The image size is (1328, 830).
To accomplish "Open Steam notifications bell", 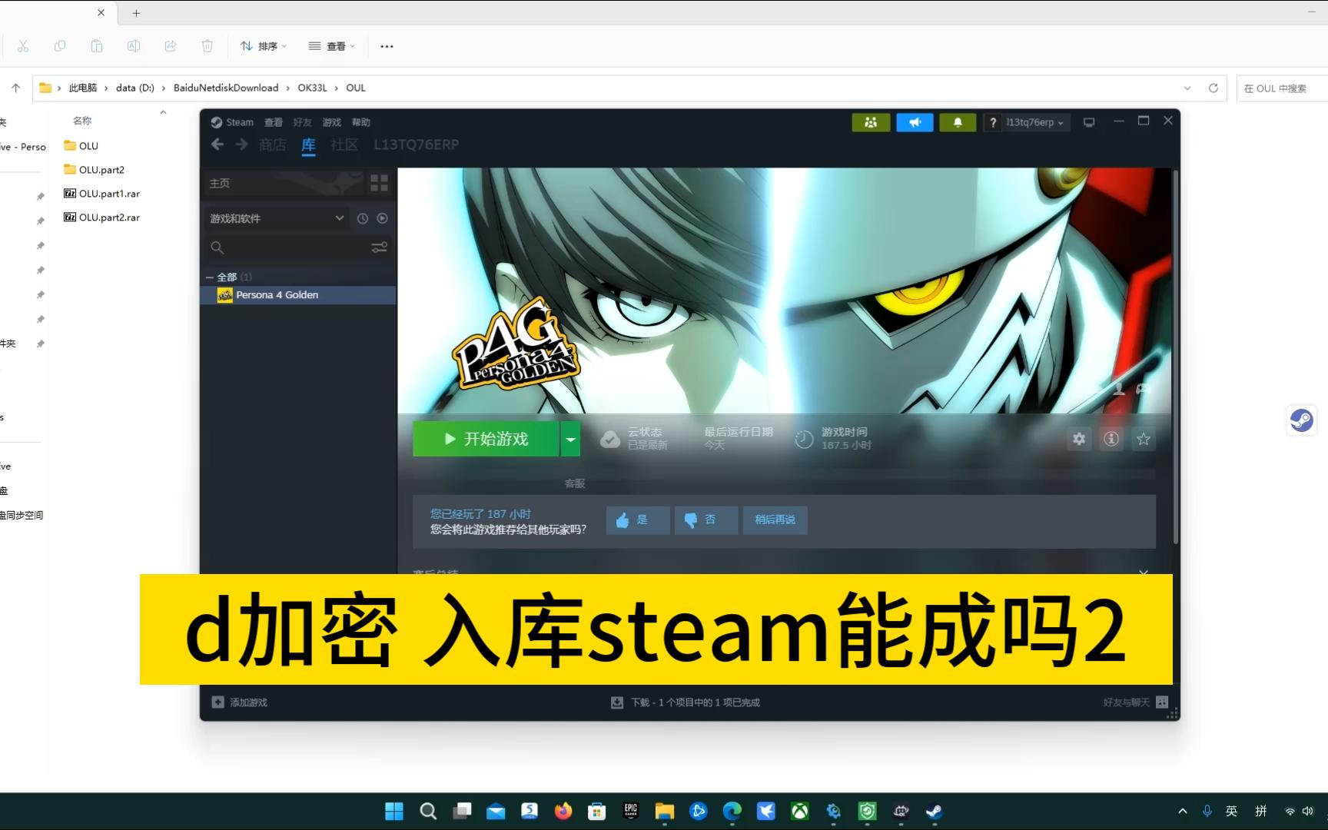I will (958, 122).
